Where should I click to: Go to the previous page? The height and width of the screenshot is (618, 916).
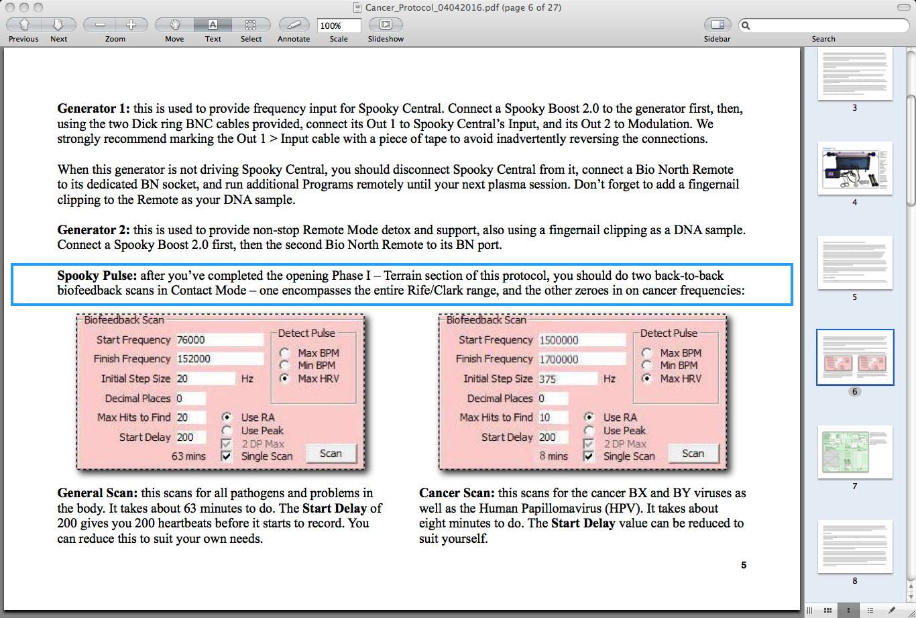(24, 25)
